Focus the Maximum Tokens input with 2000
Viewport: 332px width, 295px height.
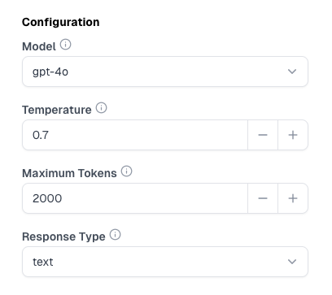[x=135, y=198]
